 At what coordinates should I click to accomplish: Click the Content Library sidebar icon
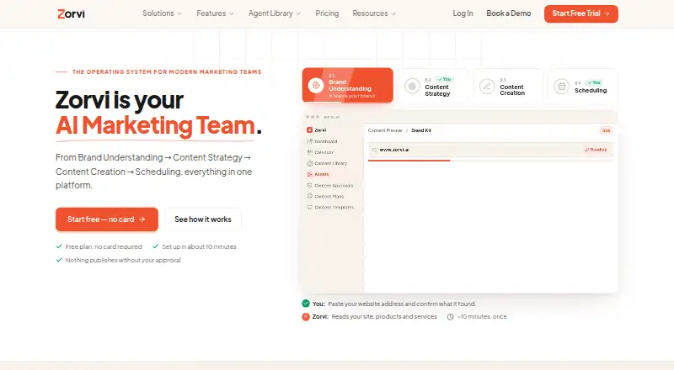[x=309, y=163]
